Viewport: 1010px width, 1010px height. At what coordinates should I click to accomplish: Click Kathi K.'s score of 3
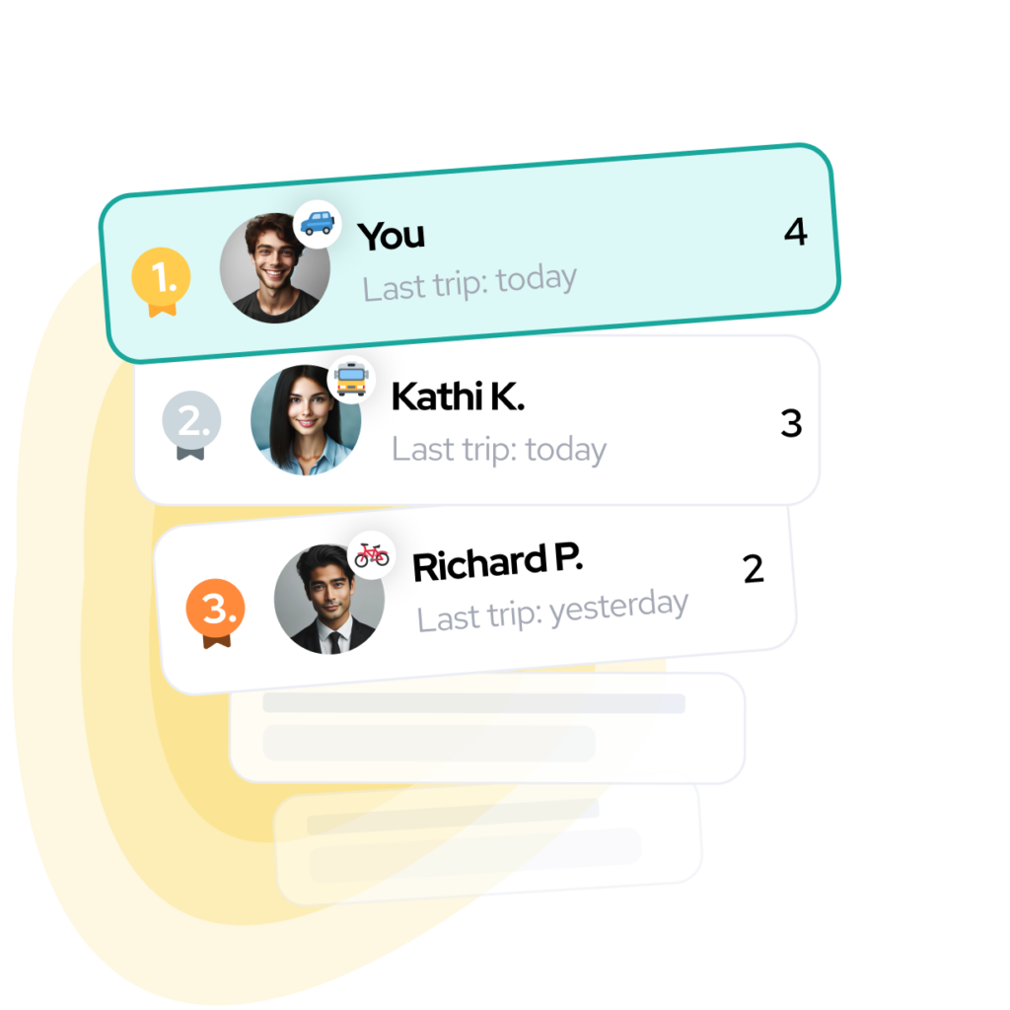(x=792, y=423)
